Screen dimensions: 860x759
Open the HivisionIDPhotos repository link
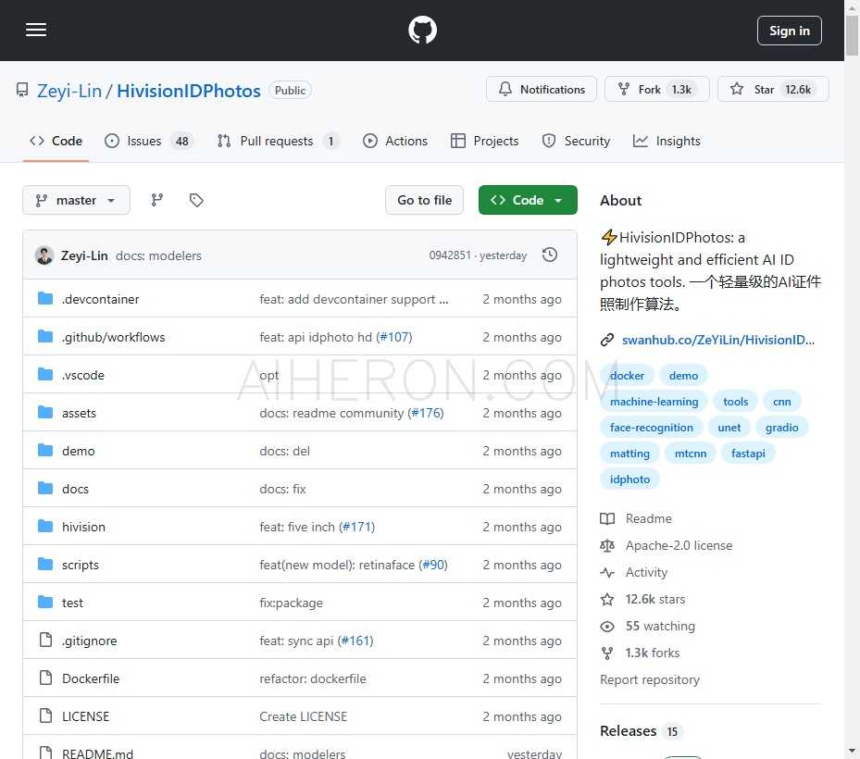pyautogui.click(x=189, y=91)
